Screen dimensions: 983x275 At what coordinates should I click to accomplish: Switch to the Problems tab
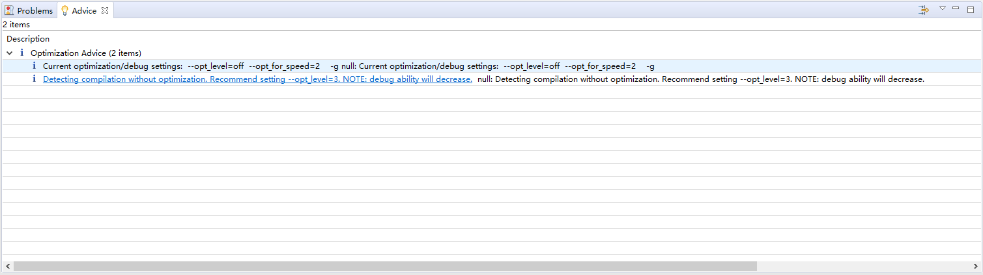pyautogui.click(x=35, y=10)
